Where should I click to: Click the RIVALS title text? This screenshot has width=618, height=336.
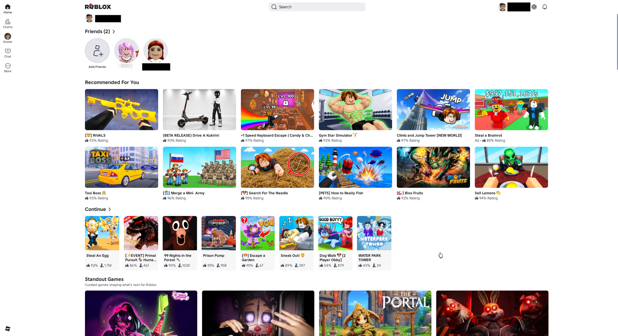pos(95,135)
